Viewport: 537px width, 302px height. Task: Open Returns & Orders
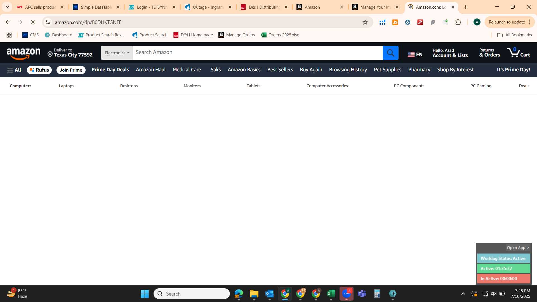pos(489,53)
